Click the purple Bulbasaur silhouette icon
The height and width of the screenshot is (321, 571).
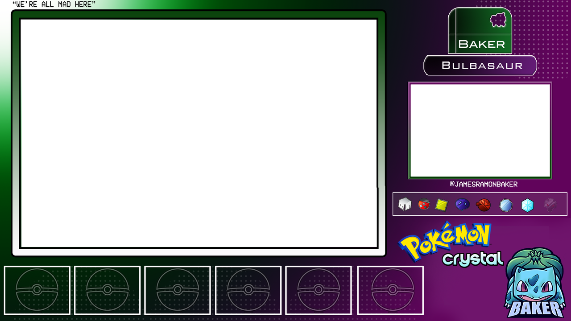coord(498,20)
